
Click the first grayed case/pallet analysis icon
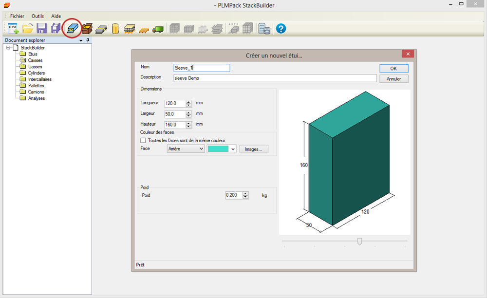coord(174,29)
